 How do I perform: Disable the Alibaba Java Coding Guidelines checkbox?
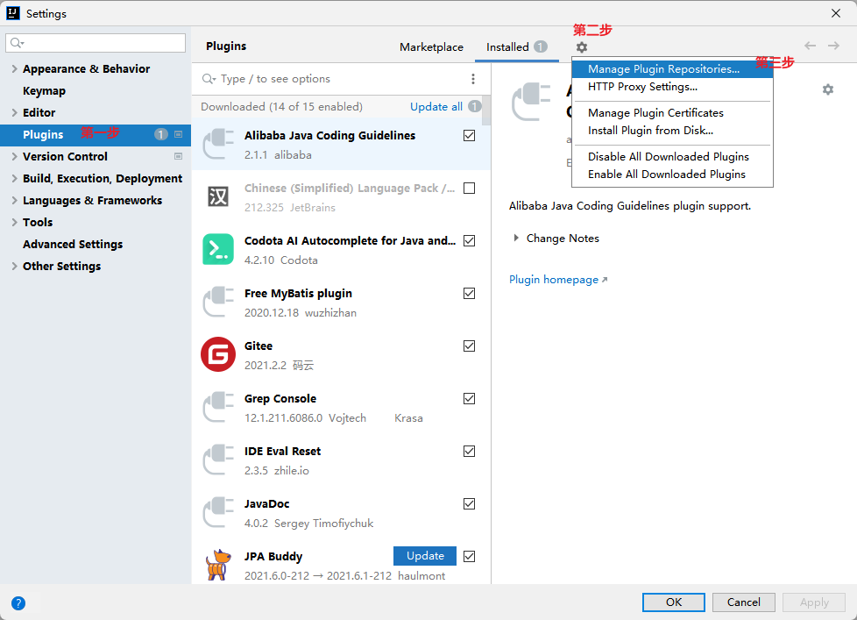point(470,136)
